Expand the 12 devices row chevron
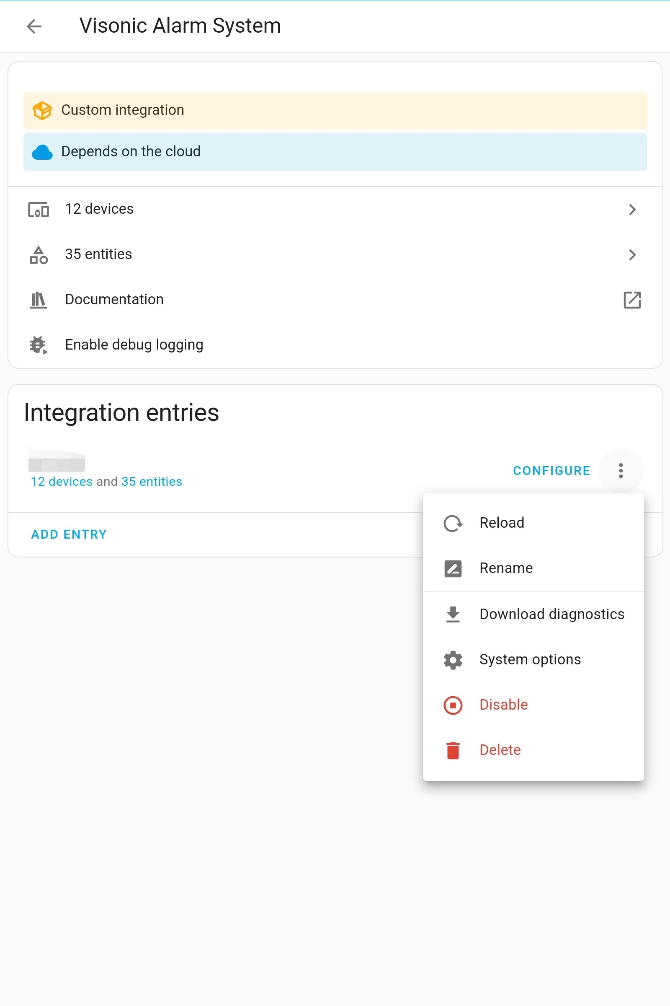 point(632,210)
